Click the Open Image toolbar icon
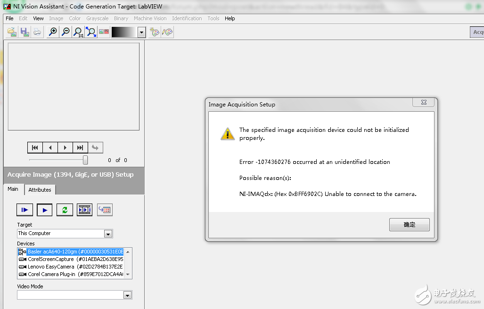484x309 pixels. 12,32
